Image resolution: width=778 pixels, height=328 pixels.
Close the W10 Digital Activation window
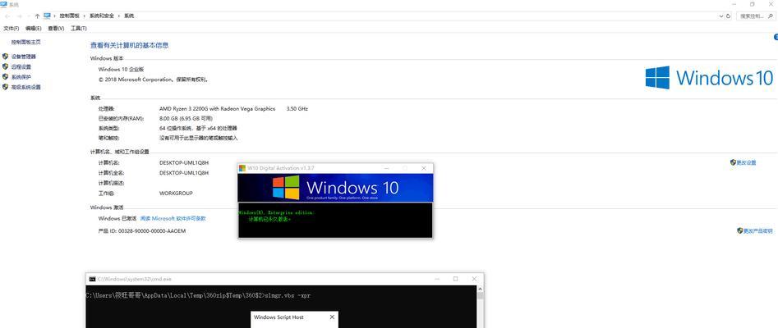(x=424, y=168)
